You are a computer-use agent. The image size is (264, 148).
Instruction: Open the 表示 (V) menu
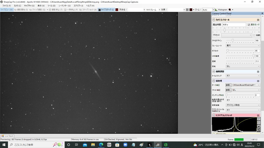click(x=41, y=6)
